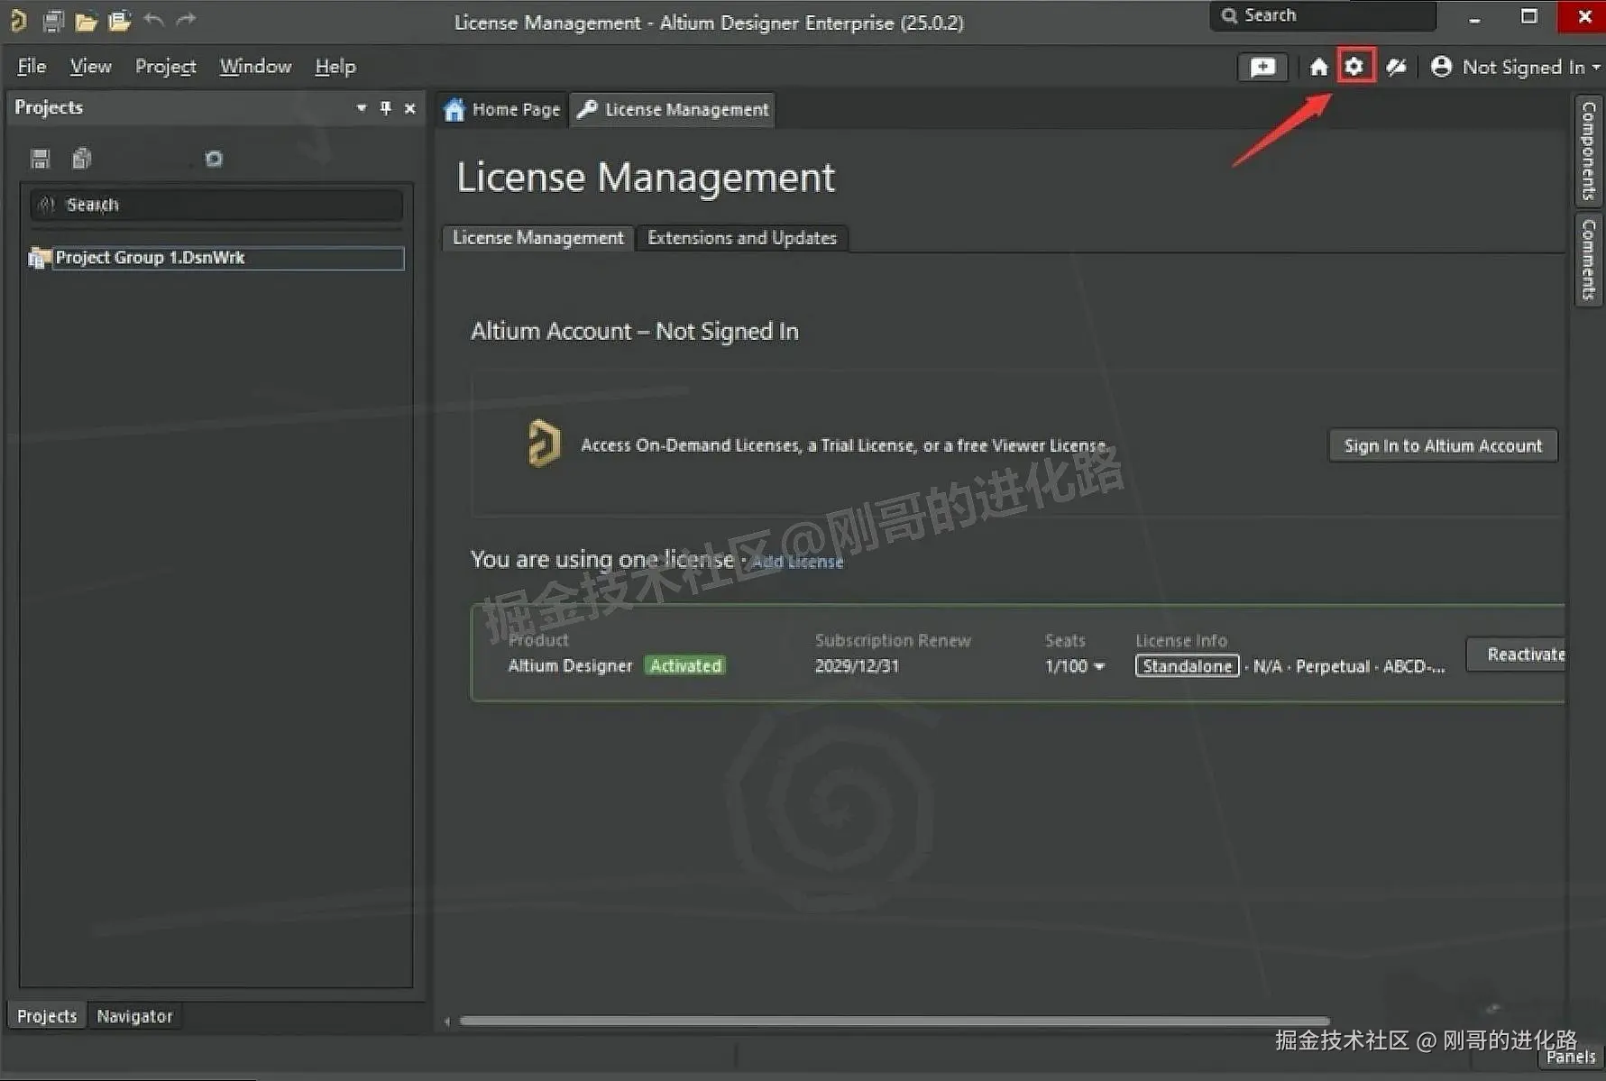
Task: Click the Activated status label
Action: pyautogui.click(x=685, y=666)
